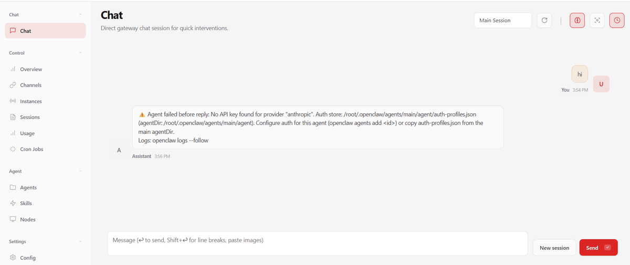Viewport: 630px width, 265px height.
Task: Click the Sessions document icon
Action: 13,117
